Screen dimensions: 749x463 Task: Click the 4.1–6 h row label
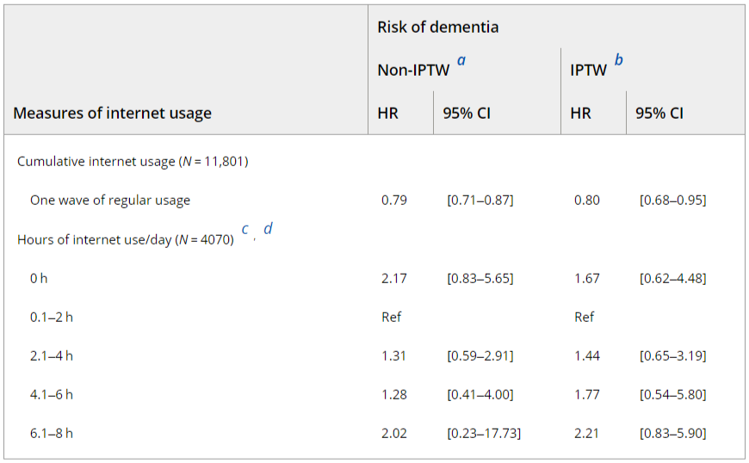[x=52, y=394]
